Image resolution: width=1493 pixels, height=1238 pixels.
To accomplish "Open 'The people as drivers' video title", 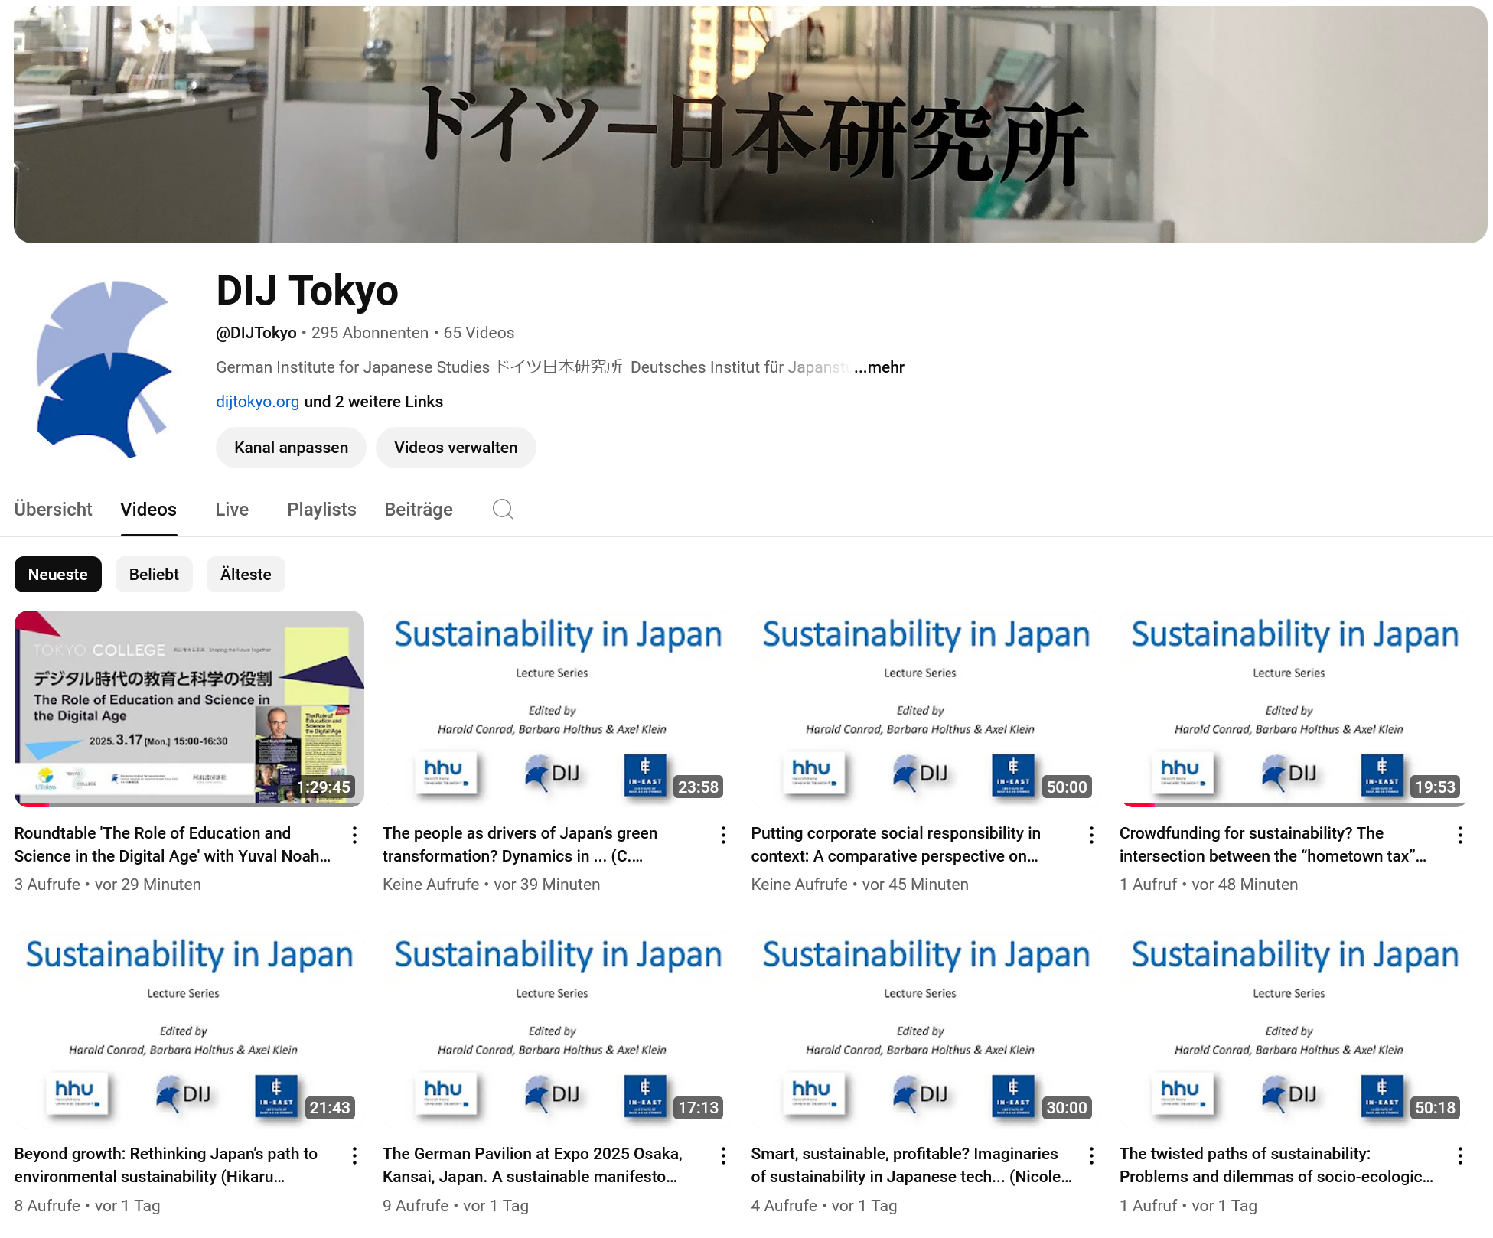I will (x=520, y=845).
